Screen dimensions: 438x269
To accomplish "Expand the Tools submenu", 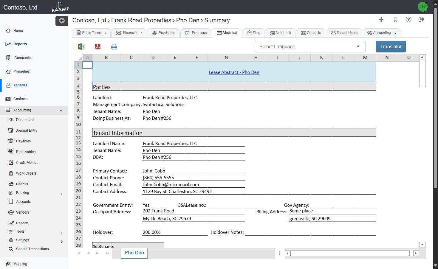I will click(62, 233).
